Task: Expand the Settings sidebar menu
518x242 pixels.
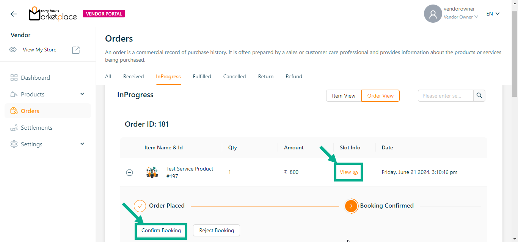Action: 82,144
